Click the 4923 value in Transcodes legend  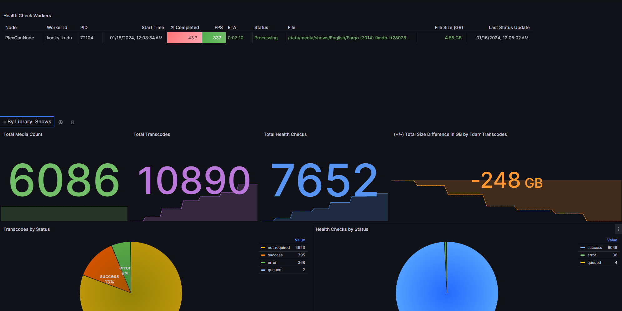point(300,248)
